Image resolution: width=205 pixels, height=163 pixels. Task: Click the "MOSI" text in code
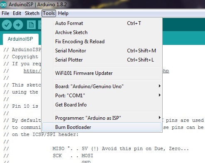[88, 156]
